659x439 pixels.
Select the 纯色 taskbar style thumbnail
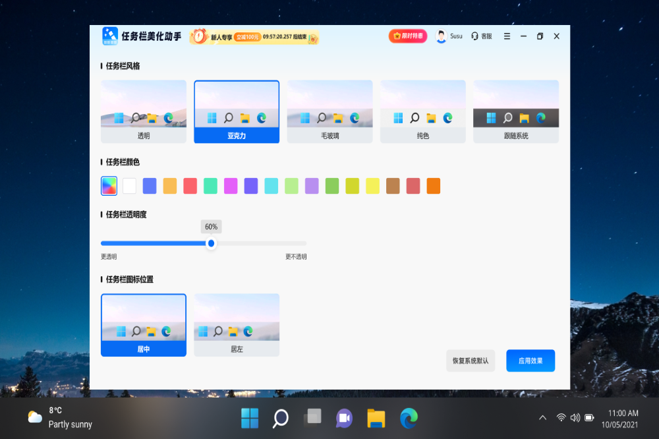(x=423, y=111)
